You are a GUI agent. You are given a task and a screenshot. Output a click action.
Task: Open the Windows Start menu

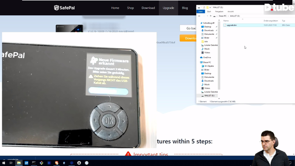click(4, 163)
